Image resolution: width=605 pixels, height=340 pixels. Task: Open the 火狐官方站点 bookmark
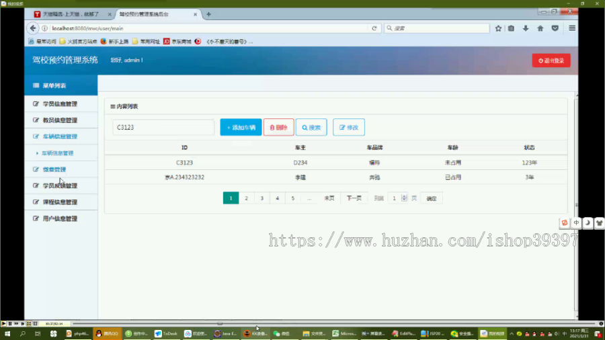pyautogui.click(x=79, y=41)
